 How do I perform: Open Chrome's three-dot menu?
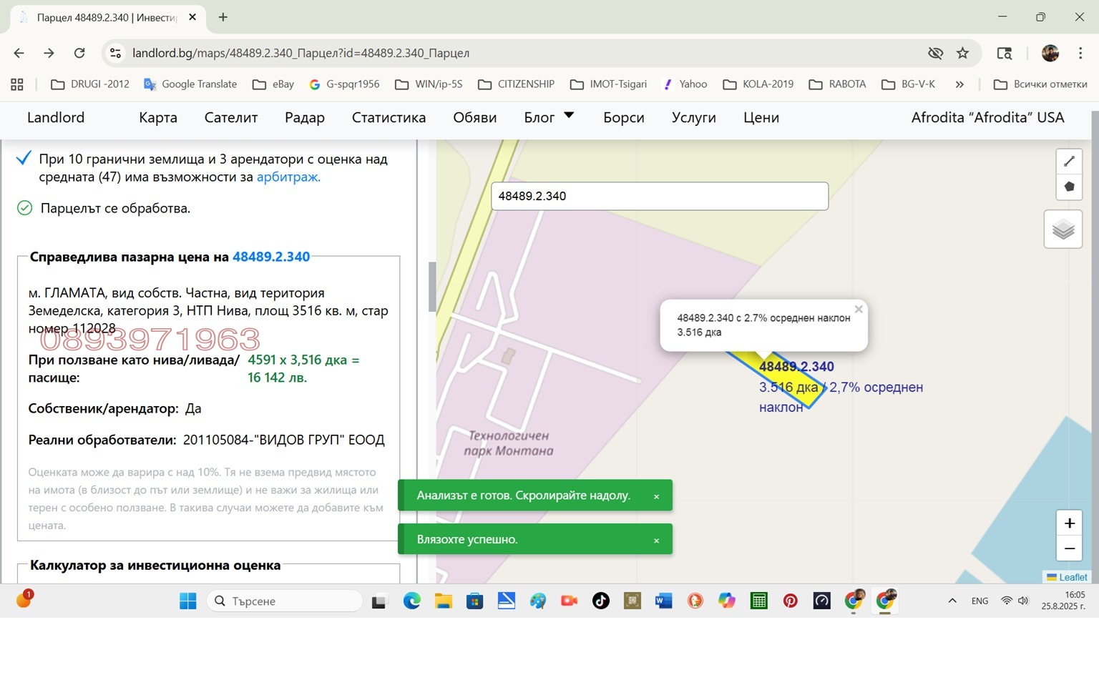(x=1080, y=53)
